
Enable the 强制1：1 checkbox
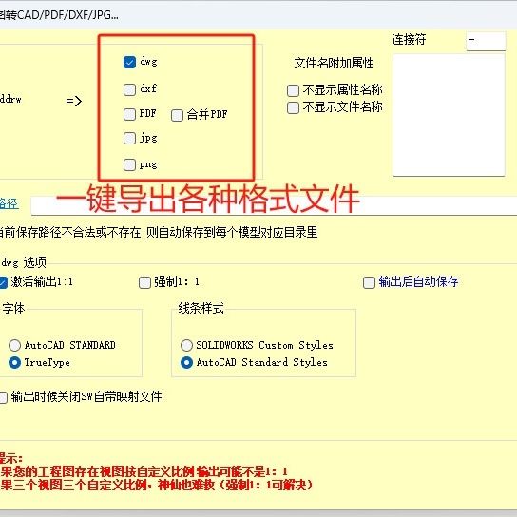click(144, 282)
